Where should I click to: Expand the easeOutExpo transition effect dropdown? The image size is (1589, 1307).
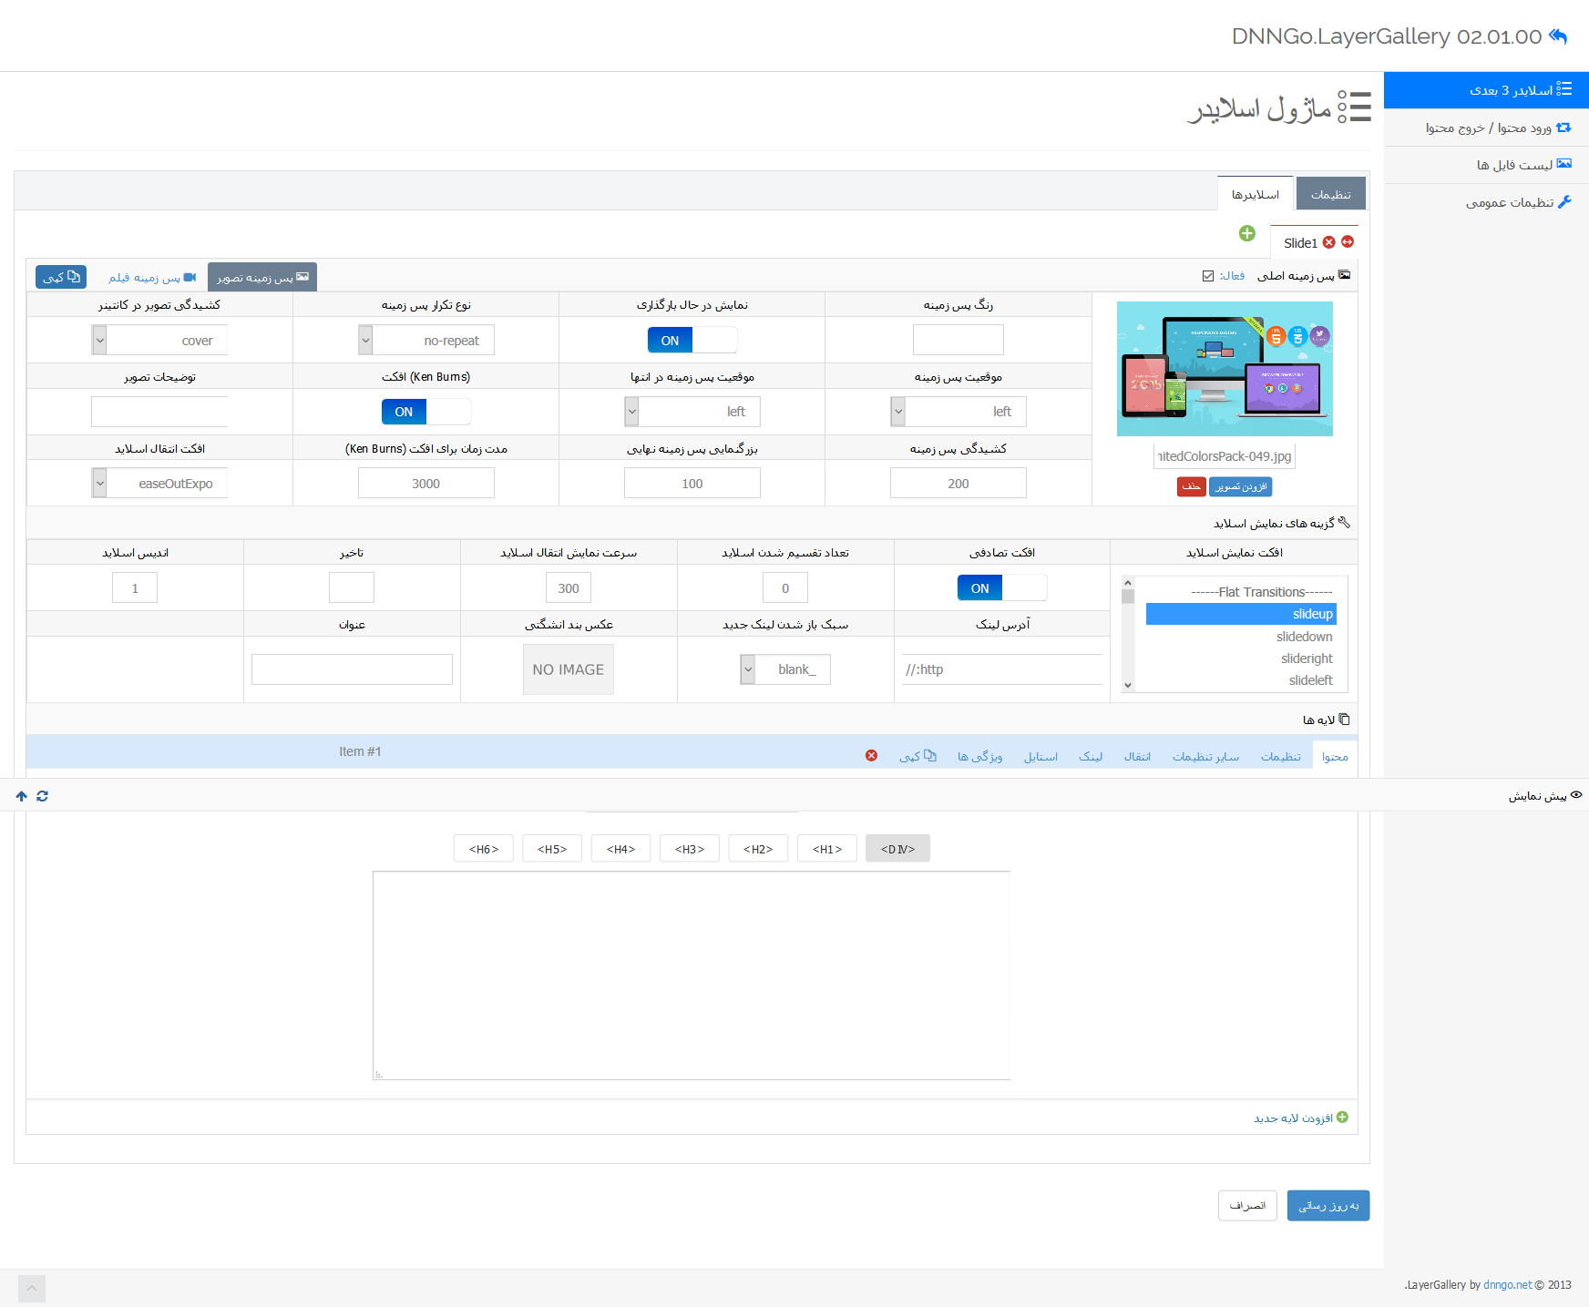click(x=99, y=484)
